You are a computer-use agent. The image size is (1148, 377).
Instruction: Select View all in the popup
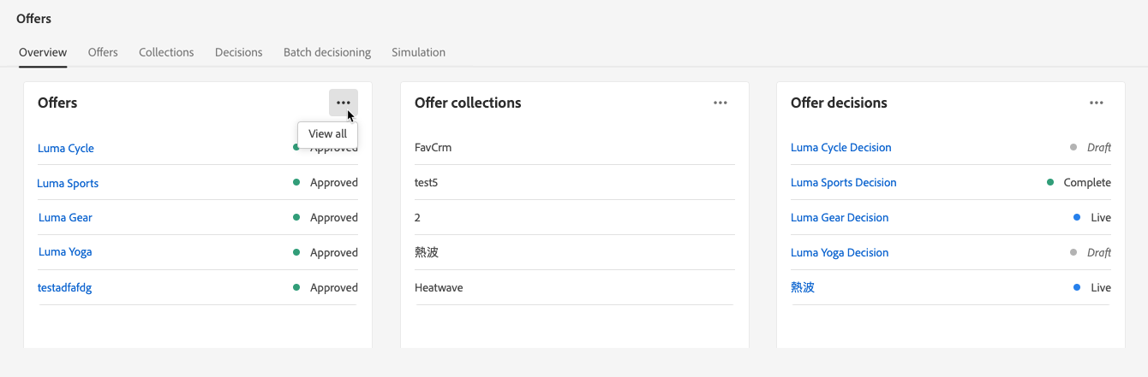pos(327,134)
